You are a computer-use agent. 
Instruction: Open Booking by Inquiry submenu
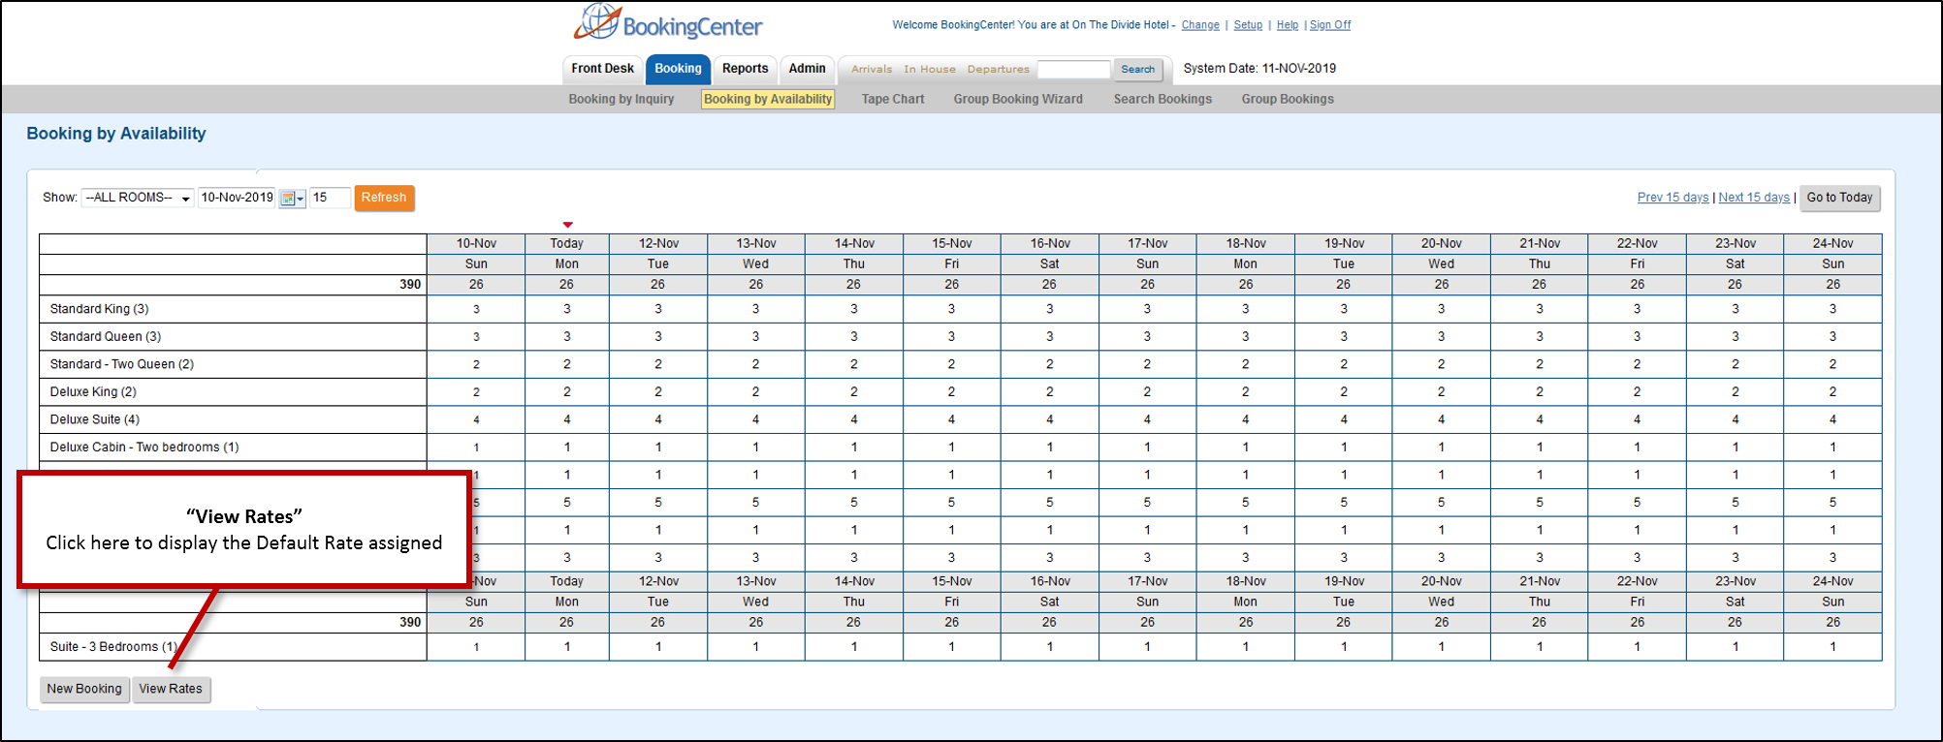(x=621, y=99)
